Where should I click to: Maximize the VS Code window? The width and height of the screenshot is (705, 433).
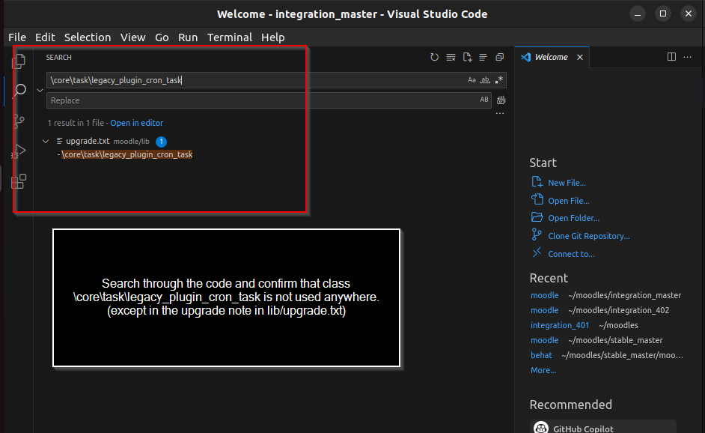[663, 14]
